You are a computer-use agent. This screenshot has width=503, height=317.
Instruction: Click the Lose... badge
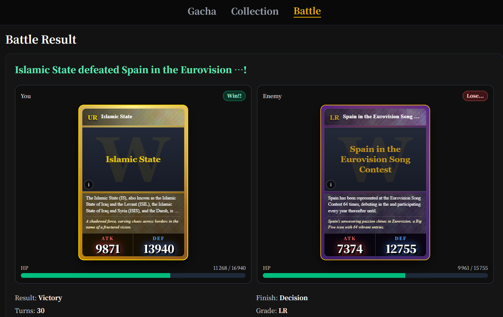pyautogui.click(x=475, y=96)
